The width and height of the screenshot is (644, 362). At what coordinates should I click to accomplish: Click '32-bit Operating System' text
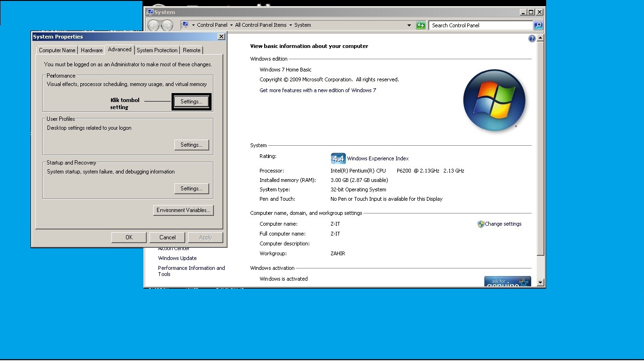click(358, 189)
